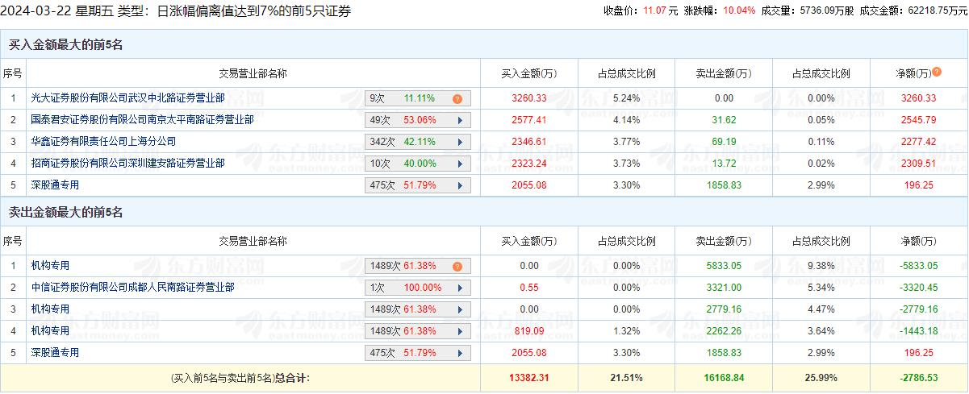Click the 9次 11.11% stats text for 光大证券
This screenshot has width=969, height=394.
[x=407, y=98]
